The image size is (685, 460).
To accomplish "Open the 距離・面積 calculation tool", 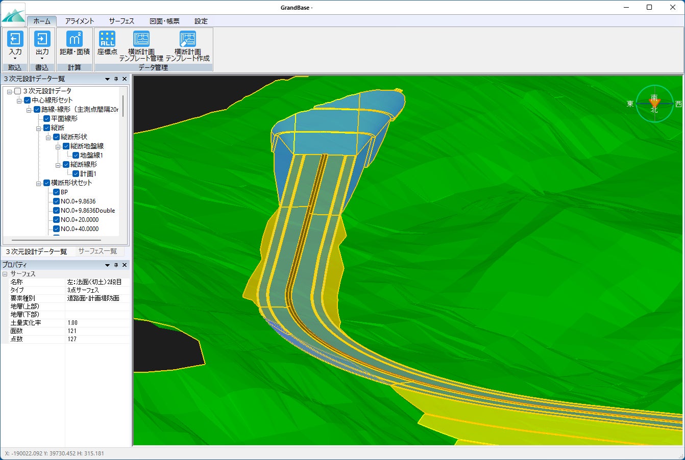I will (x=75, y=39).
